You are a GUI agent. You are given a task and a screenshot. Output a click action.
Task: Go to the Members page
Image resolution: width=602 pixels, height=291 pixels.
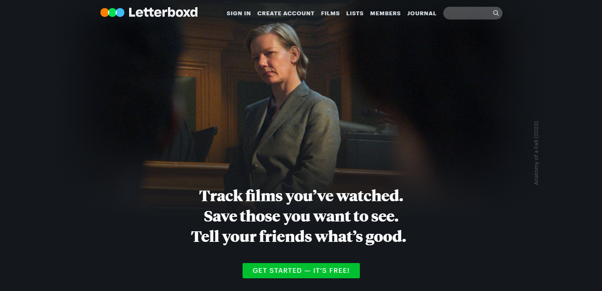coord(385,13)
